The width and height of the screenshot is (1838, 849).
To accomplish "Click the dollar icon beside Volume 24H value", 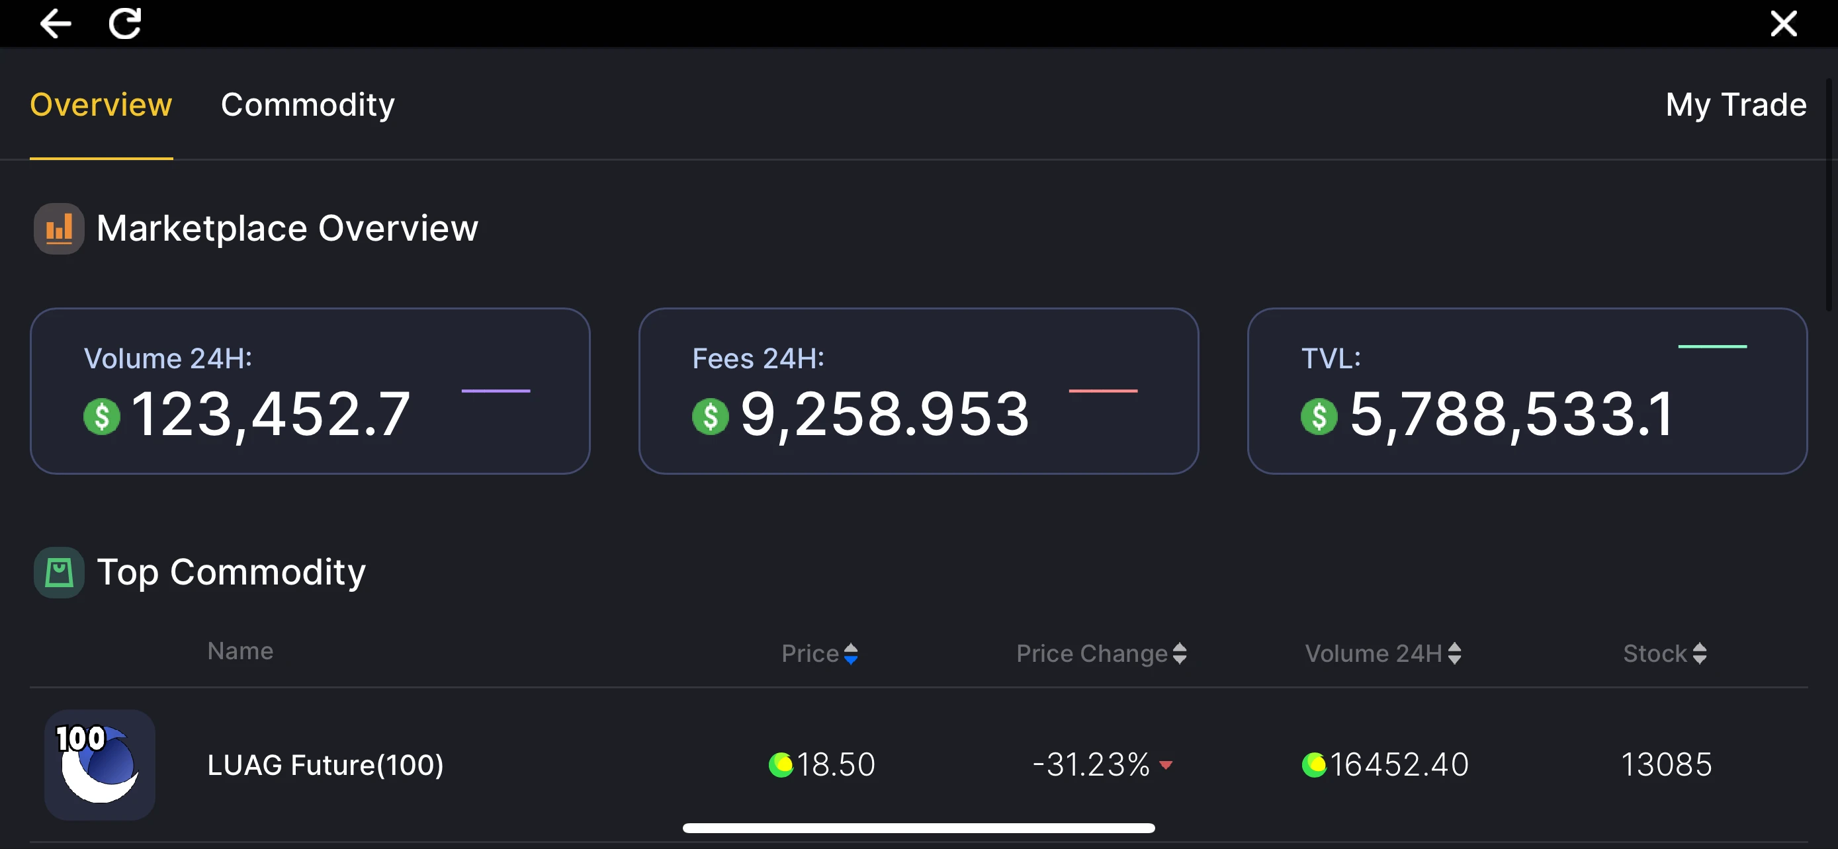I will click(x=101, y=417).
